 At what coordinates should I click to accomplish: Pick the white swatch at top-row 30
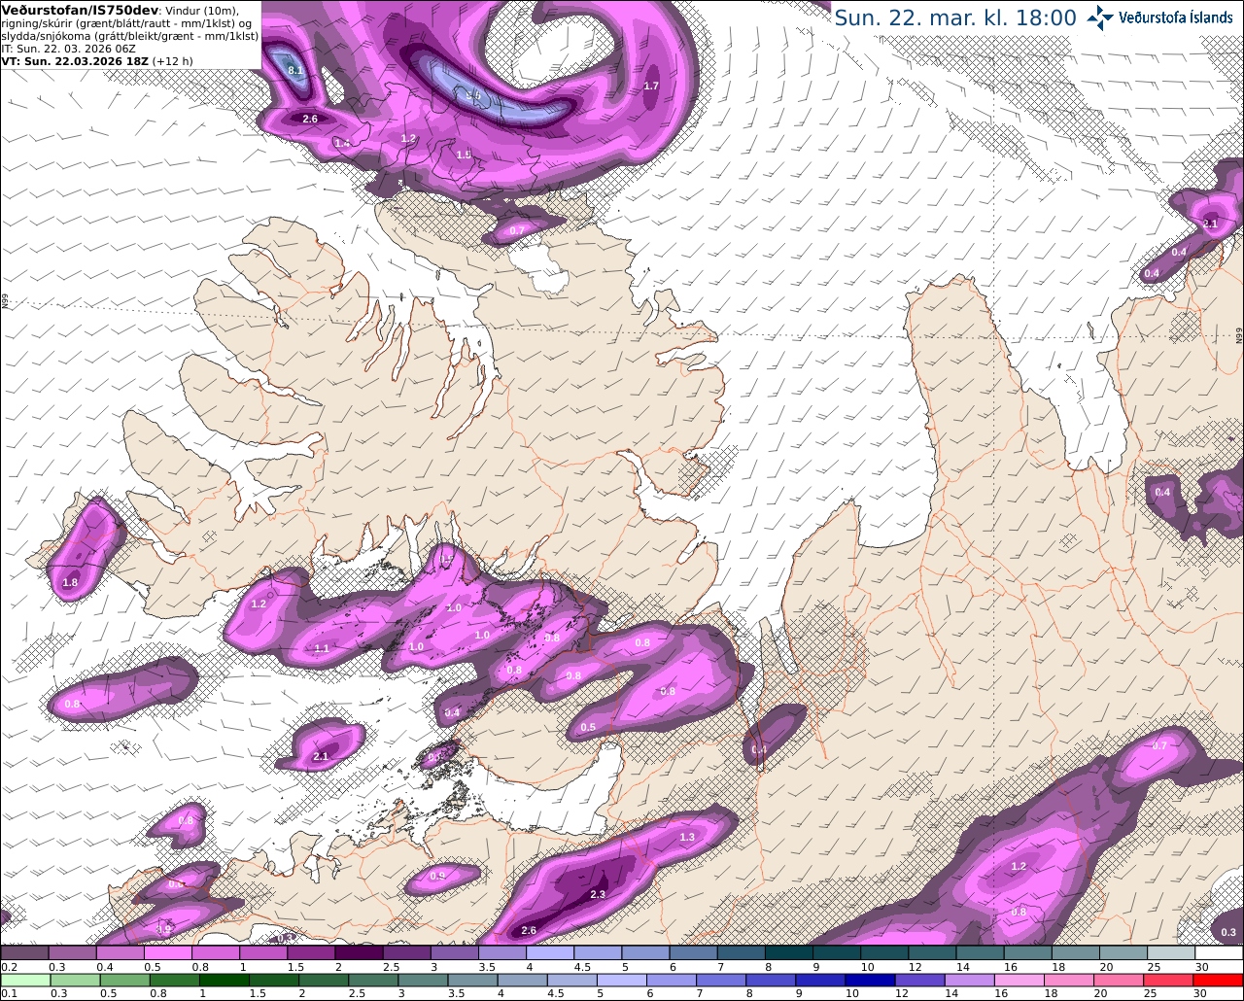coord(1219,953)
